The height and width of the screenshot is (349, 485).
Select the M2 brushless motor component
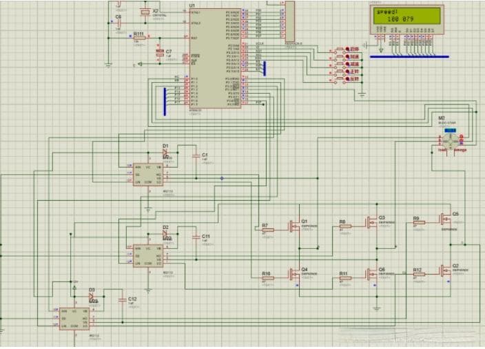pyautogui.click(x=450, y=134)
